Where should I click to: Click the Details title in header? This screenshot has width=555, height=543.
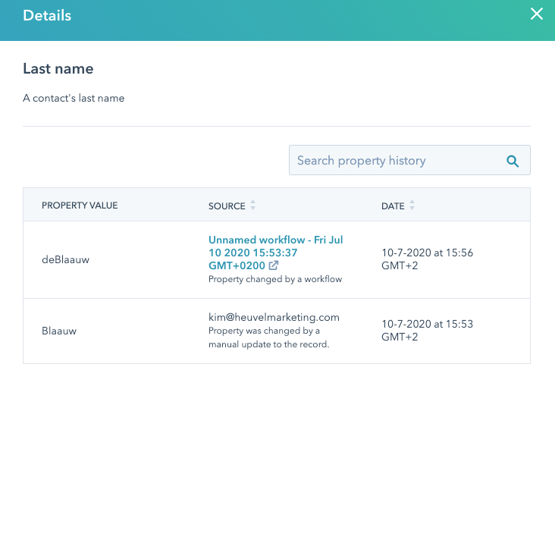[x=47, y=16]
